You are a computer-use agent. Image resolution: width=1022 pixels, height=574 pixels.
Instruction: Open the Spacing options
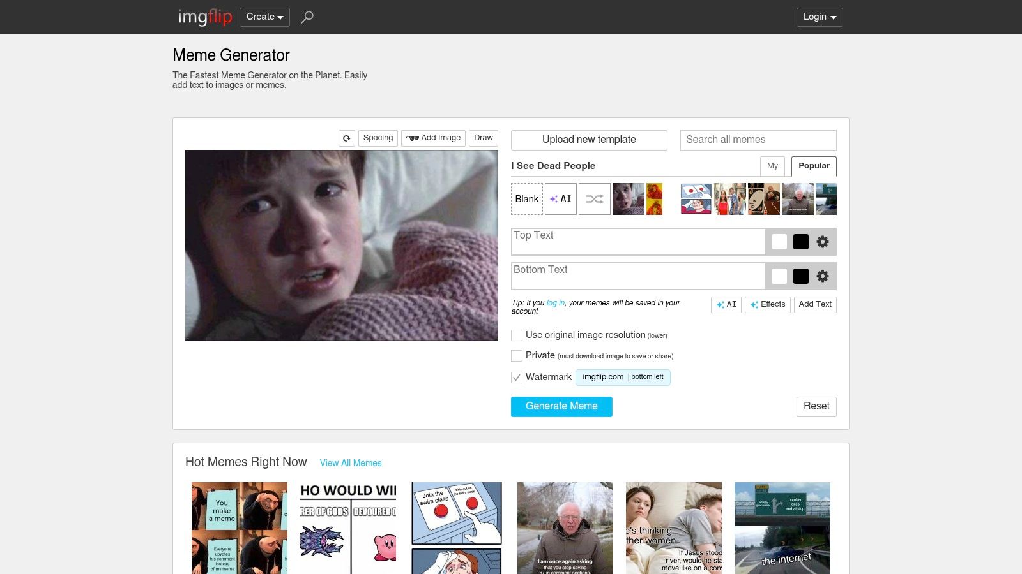tap(378, 138)
